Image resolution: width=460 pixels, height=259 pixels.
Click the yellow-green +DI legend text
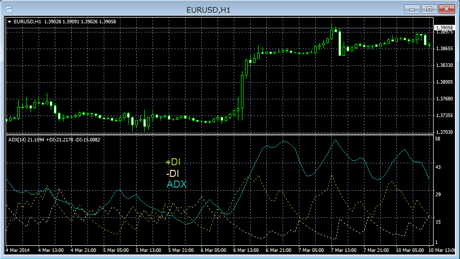click(x=173, y=163)
